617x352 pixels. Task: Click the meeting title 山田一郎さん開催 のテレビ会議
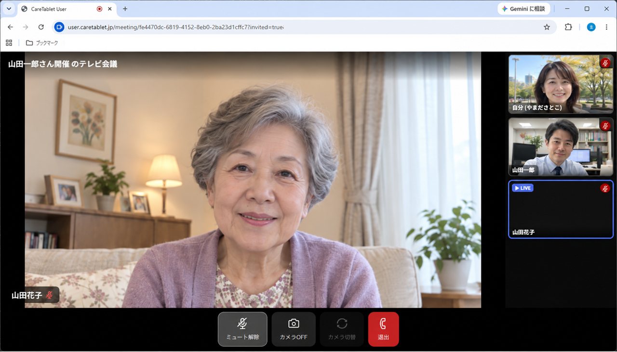click(63, 64)
